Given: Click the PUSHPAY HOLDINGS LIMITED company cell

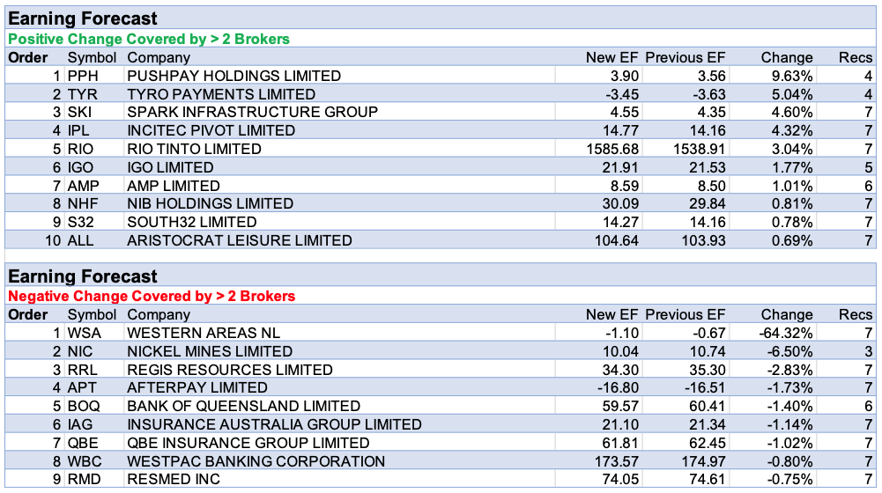Looking at the screenshot, I should coord(233,76).
